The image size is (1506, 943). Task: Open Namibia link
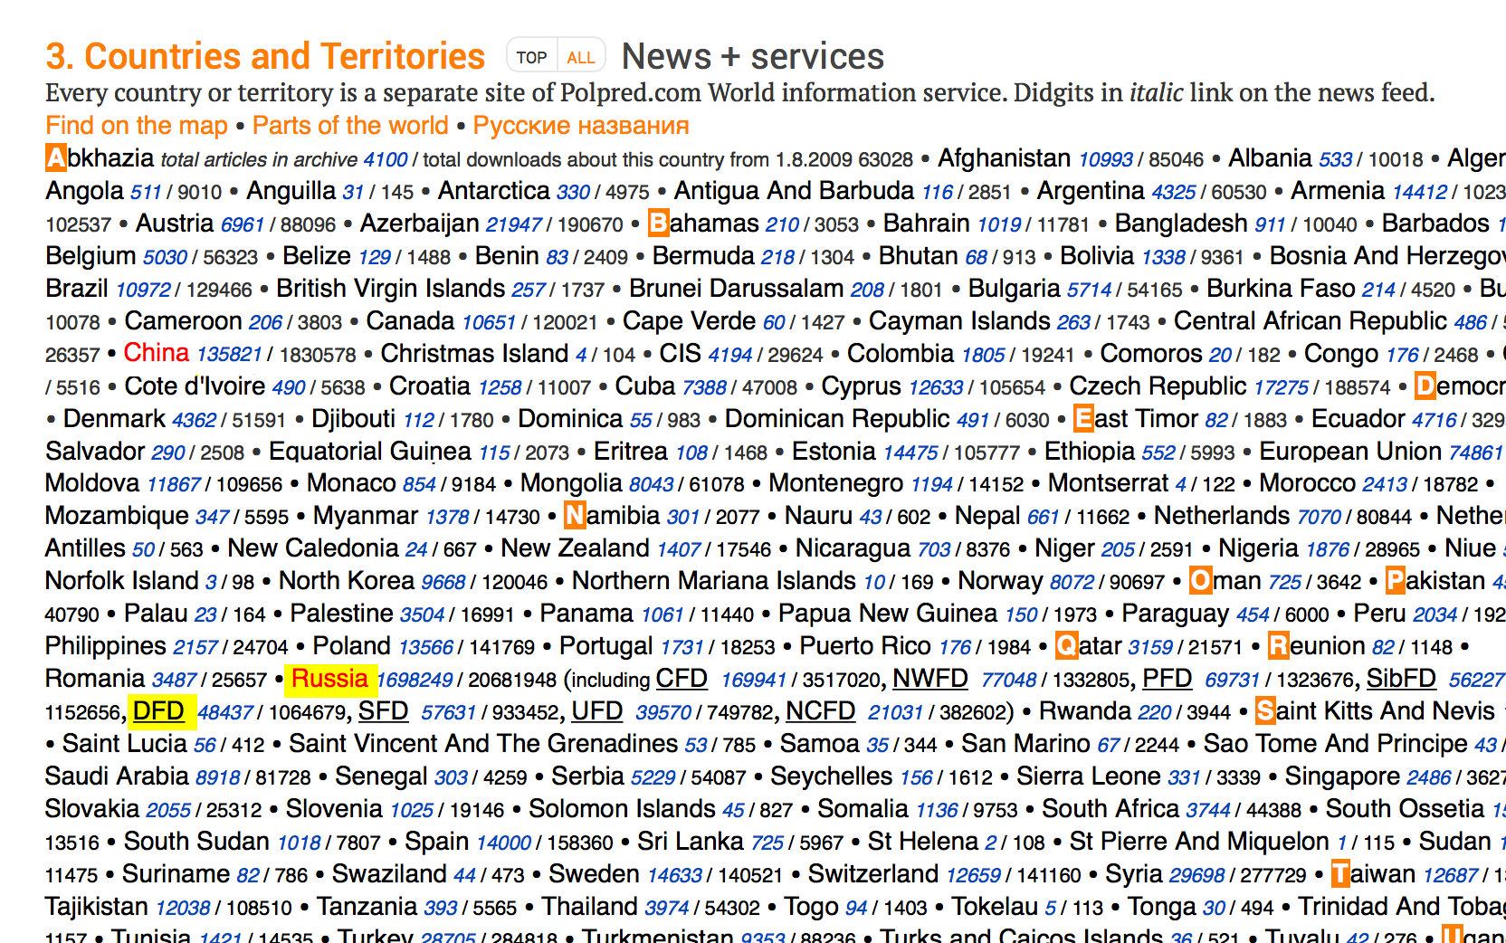(612, 517)
